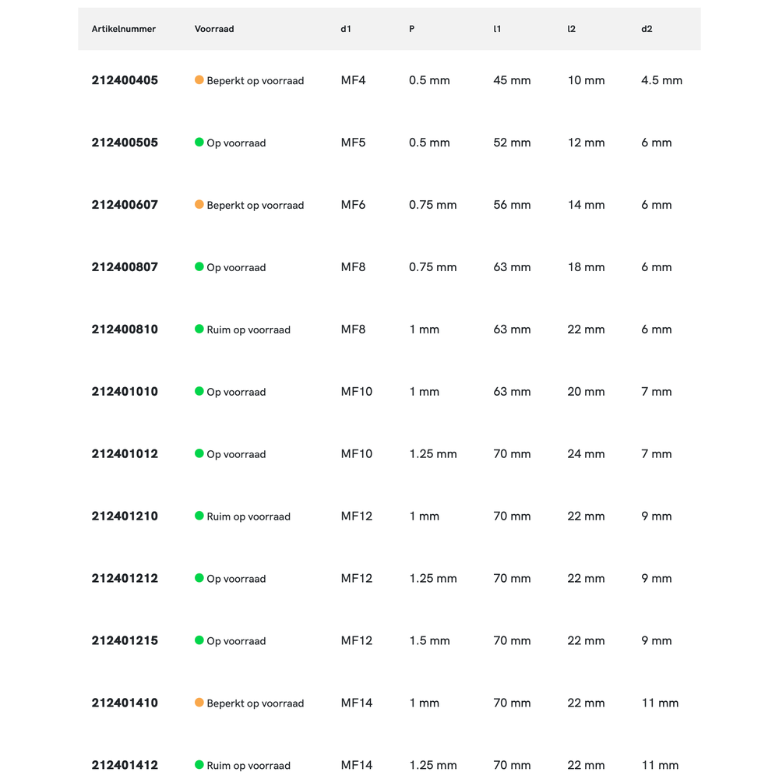Click the d1 column header
779x779 pixels.
346,29
